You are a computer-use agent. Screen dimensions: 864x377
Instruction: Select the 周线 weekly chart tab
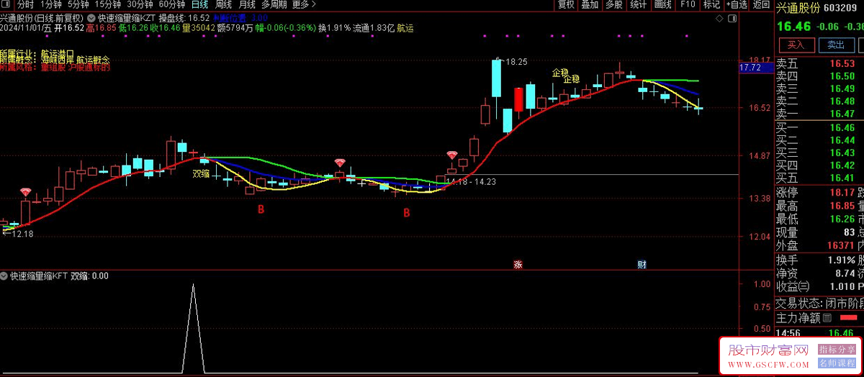(223, 4)
